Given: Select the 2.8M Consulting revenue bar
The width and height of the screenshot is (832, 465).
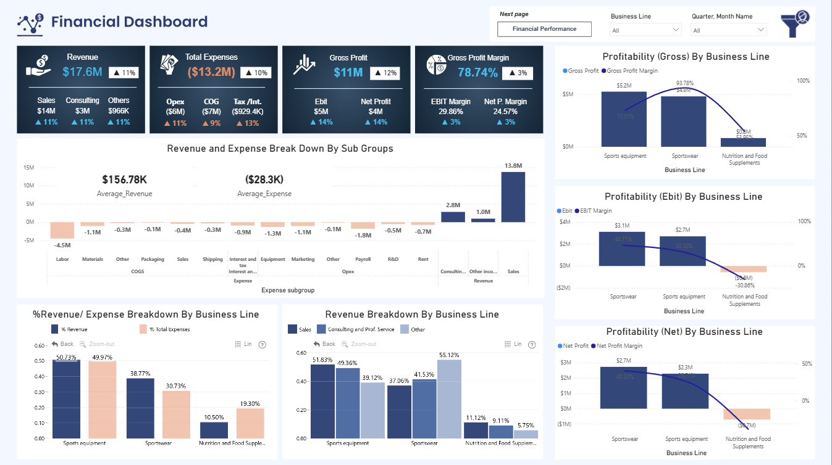Looking at the screenshot, I should point(453,216).
